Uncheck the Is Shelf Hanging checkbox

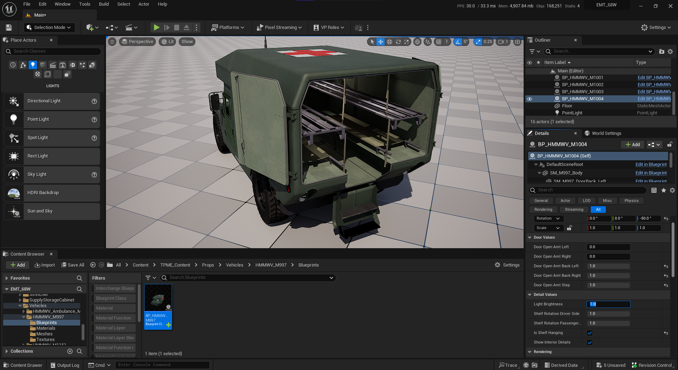tap(590, 333)
